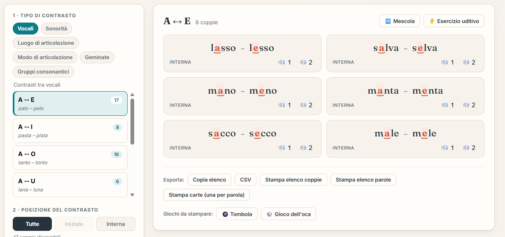The image size is (505, 237).
Task: Start the Esercizio uditivo listening exercise
Action: [x=454, y=21]
